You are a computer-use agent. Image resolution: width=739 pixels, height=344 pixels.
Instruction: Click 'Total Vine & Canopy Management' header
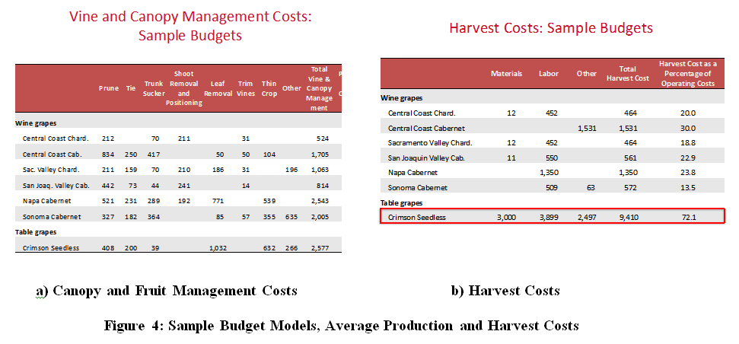pyautogui.click(x=319, y=88)
